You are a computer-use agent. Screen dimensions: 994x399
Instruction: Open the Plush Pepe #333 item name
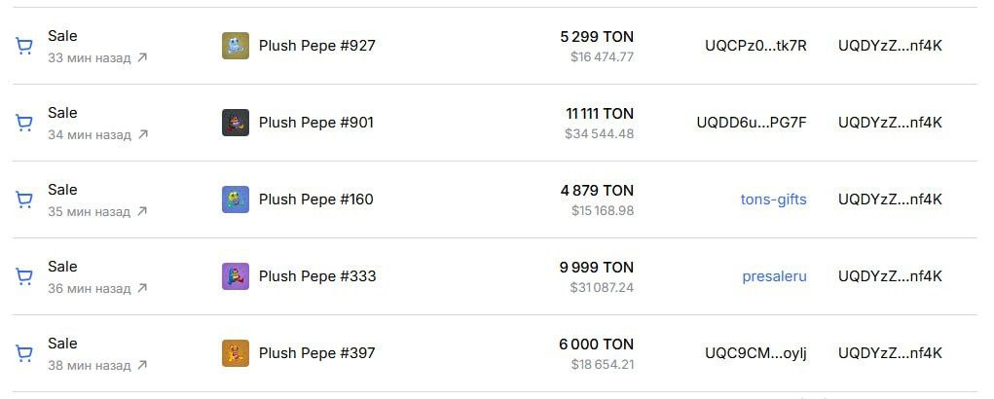coord(317,276)
